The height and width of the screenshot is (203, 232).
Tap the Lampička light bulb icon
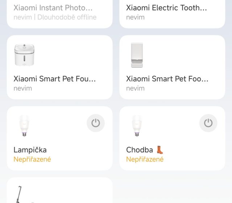(x=24, y=126)
